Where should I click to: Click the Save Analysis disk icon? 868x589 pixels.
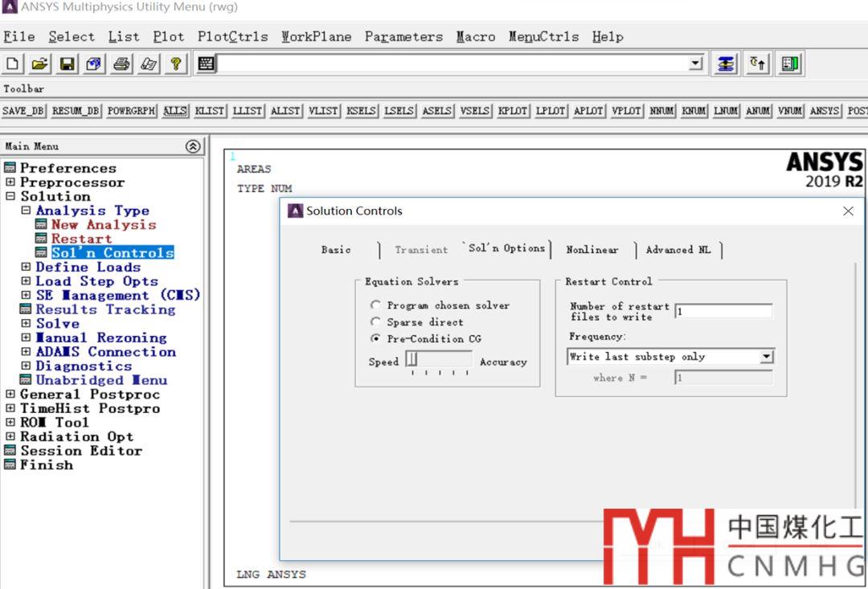coord(67,64)
